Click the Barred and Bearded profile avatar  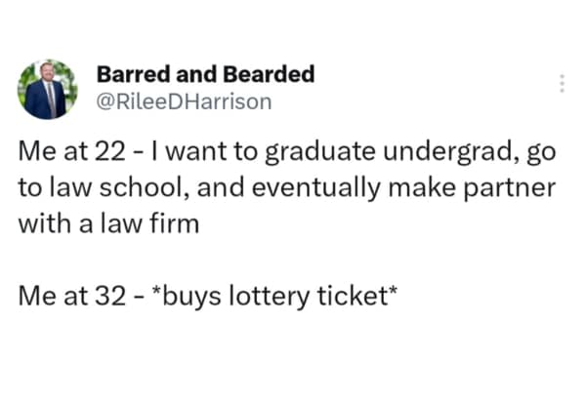pyautogui.click(x=47, y=88)
